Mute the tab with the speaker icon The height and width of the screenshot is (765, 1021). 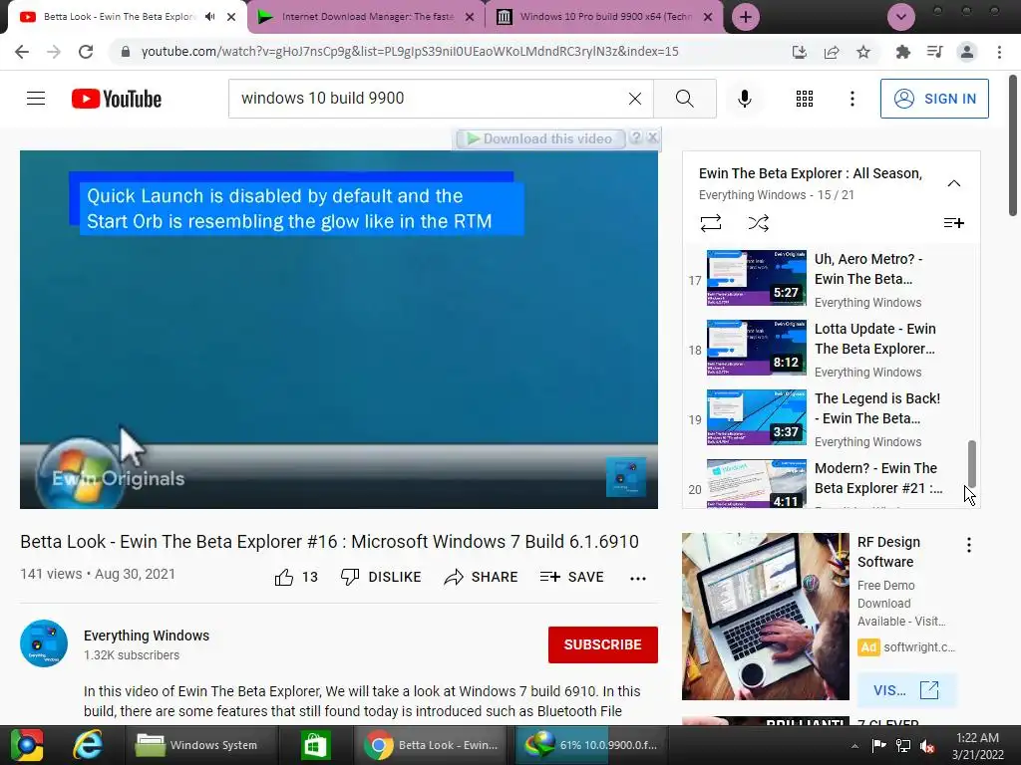click(209, 17)
